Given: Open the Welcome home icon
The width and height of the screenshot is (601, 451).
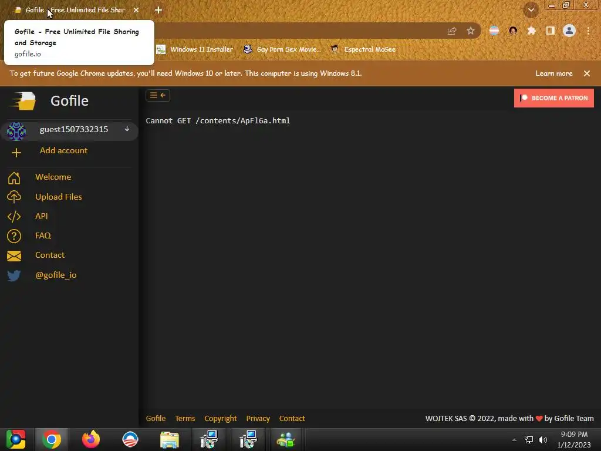Looking at the screenshot, I should tap(14, 177).
